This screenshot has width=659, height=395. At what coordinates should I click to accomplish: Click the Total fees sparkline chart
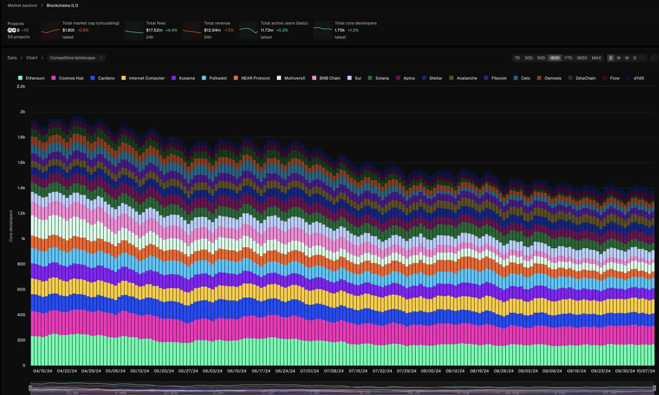coord(134,30)
